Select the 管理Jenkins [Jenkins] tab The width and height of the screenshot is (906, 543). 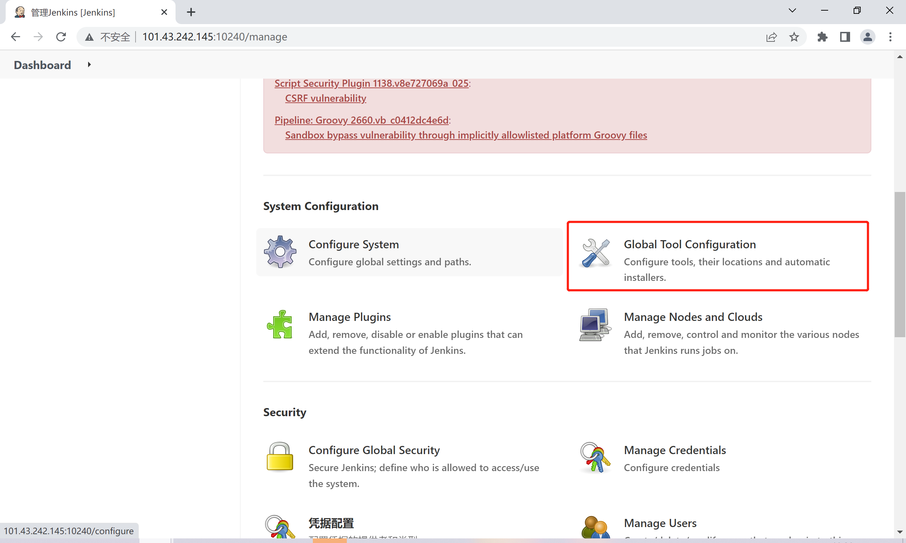[90, 12]
